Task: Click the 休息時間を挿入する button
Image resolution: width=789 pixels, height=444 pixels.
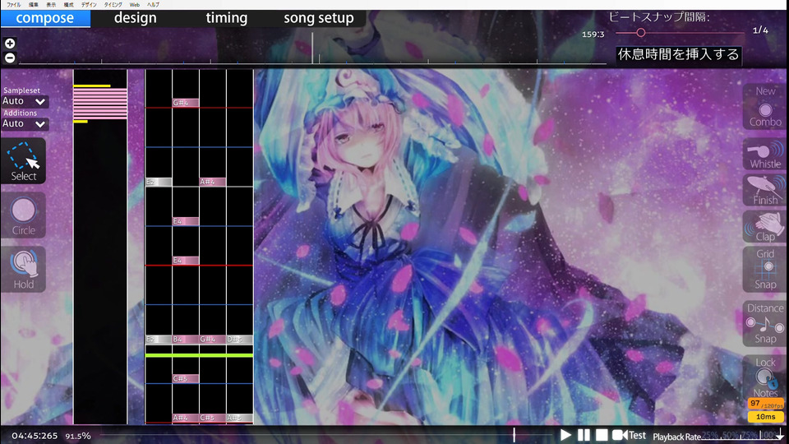Action: [678, 54]
